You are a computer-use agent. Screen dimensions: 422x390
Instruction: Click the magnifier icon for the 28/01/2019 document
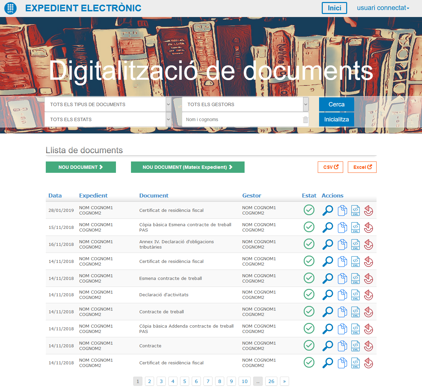(327, 211)
